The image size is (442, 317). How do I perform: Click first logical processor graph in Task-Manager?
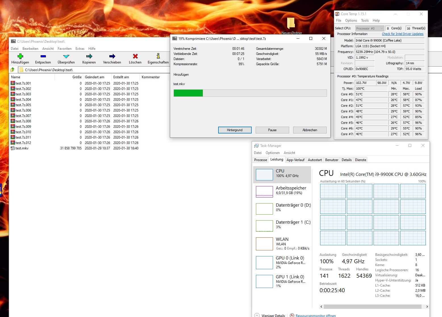coord(333,191)
